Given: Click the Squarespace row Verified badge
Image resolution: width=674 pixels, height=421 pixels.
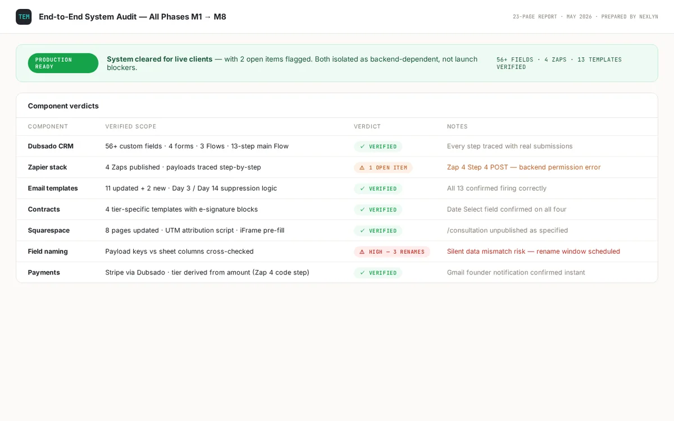Looking at the screenshot, I should click(x=378, y=231).
